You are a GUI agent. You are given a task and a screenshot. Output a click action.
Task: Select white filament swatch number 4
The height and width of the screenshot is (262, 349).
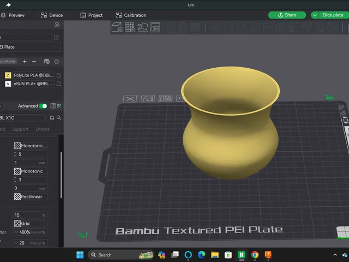pyautogui.click(x=8, y=84)
